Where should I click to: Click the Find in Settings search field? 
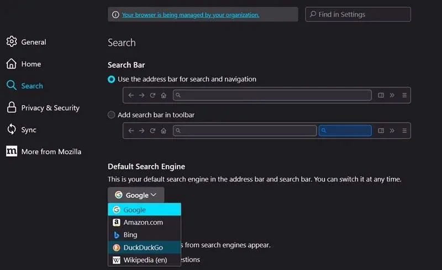[358, 14]
